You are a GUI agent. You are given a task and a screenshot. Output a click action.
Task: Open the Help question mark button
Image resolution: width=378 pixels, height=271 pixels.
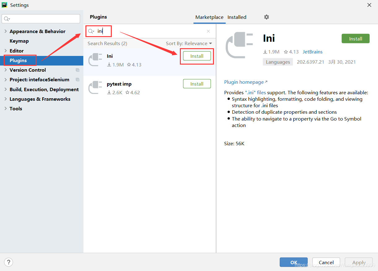pos(8,262)
